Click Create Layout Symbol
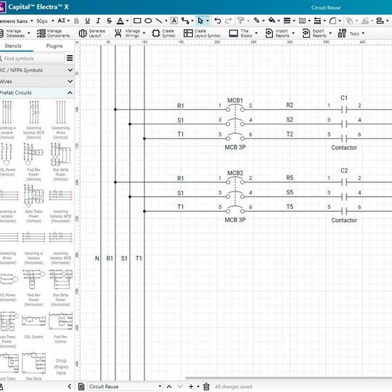 pyautogui.click(x=202, y=33)
